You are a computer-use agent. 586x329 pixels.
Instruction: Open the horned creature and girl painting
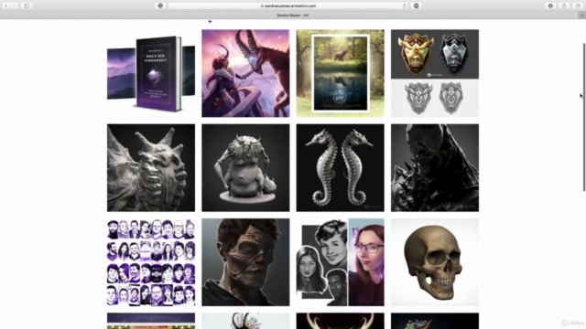coord(245,73)
